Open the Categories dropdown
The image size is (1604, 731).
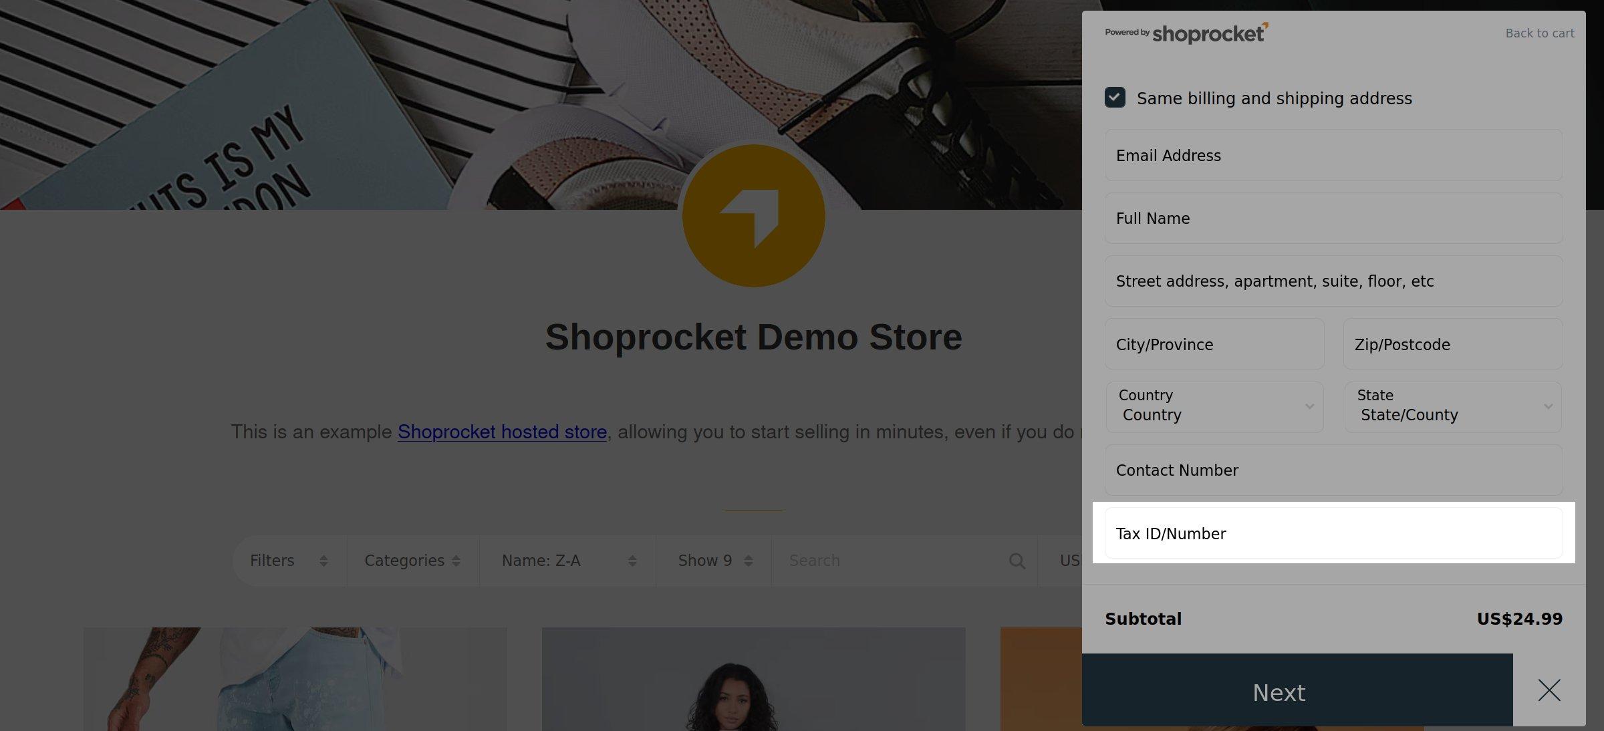point(412,561)
